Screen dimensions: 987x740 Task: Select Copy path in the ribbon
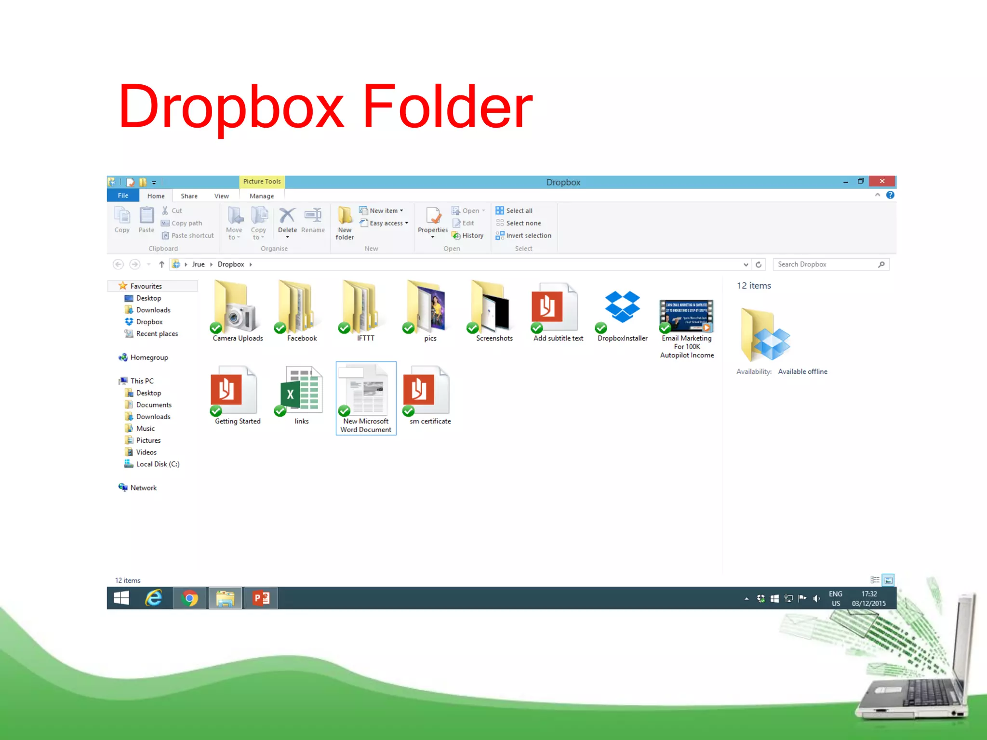point(182,223)
